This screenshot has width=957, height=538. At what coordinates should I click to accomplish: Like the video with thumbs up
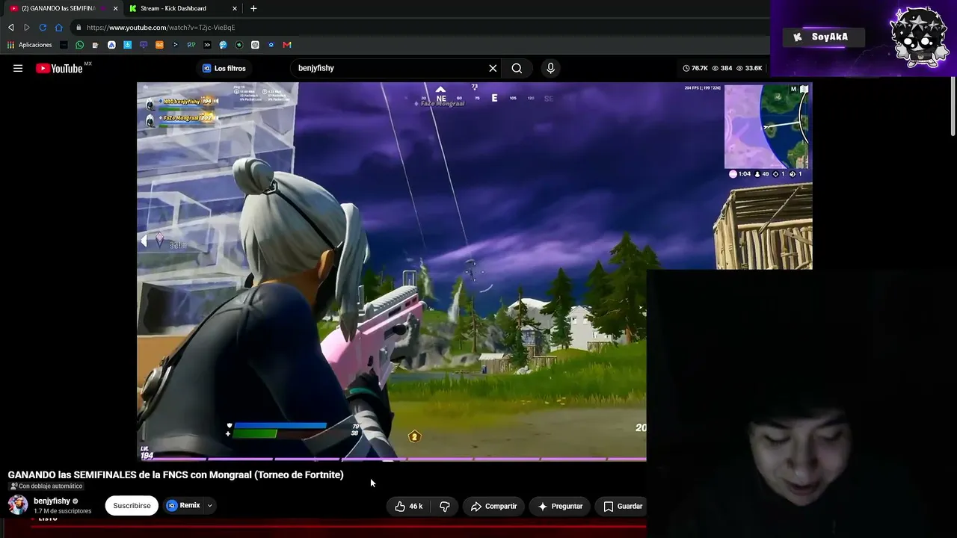(409, 506)
